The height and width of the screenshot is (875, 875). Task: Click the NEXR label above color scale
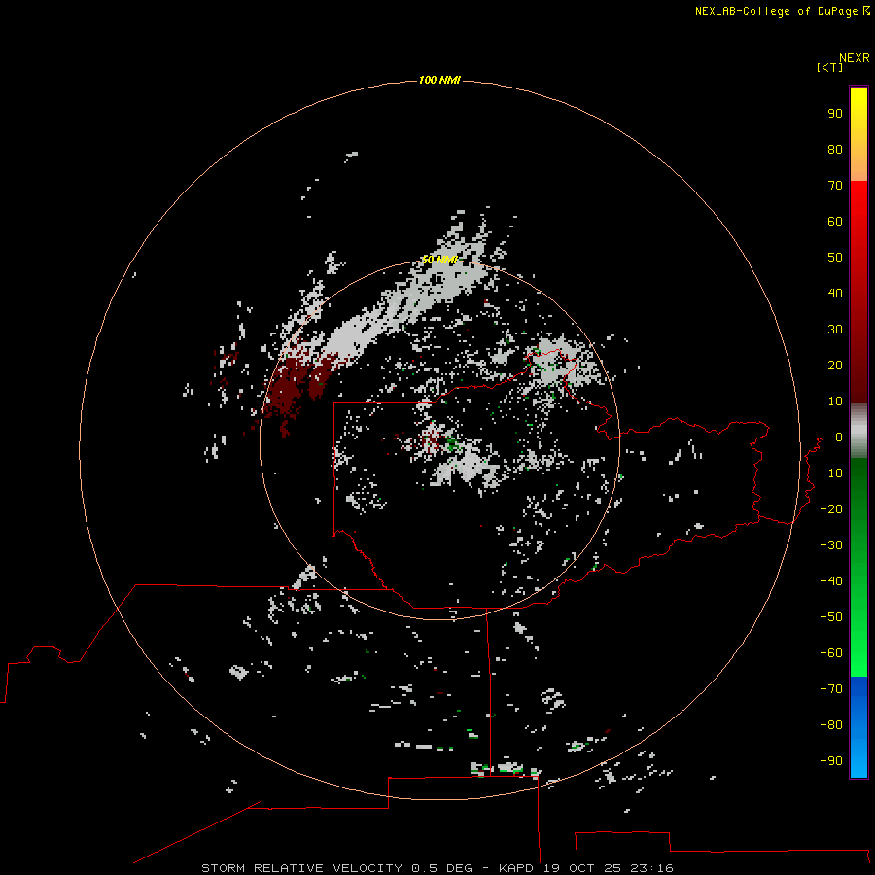point(855,58)
